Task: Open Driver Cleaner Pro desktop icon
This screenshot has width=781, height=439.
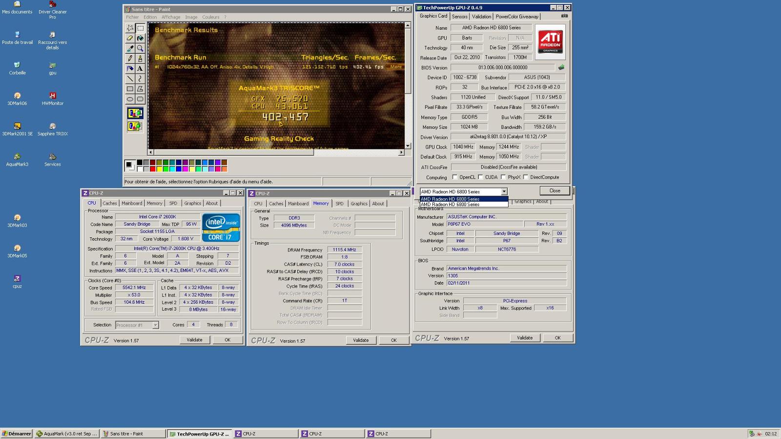Action: point(52,10)
